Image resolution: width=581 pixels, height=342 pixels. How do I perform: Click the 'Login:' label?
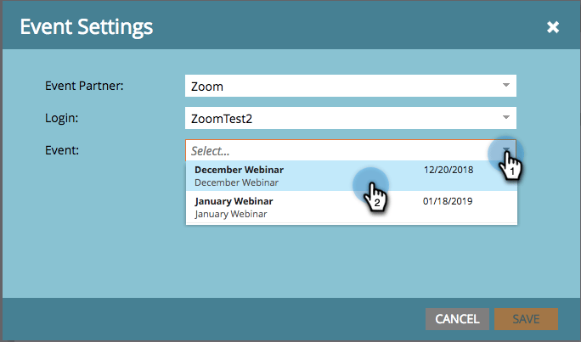point(61,118)
